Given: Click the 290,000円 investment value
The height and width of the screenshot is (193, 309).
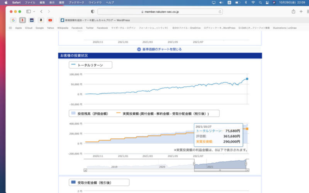Looking at the screenshot, I should (231, 142).
